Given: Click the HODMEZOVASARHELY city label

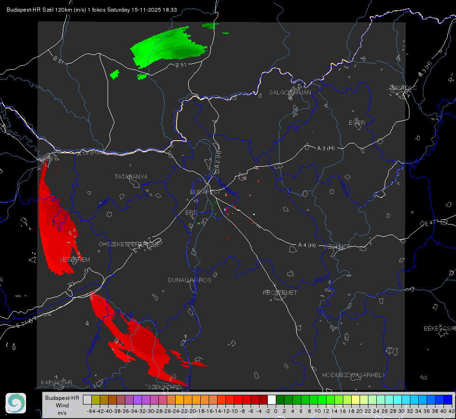Looking at the screenshot, I should click(354, 375).
